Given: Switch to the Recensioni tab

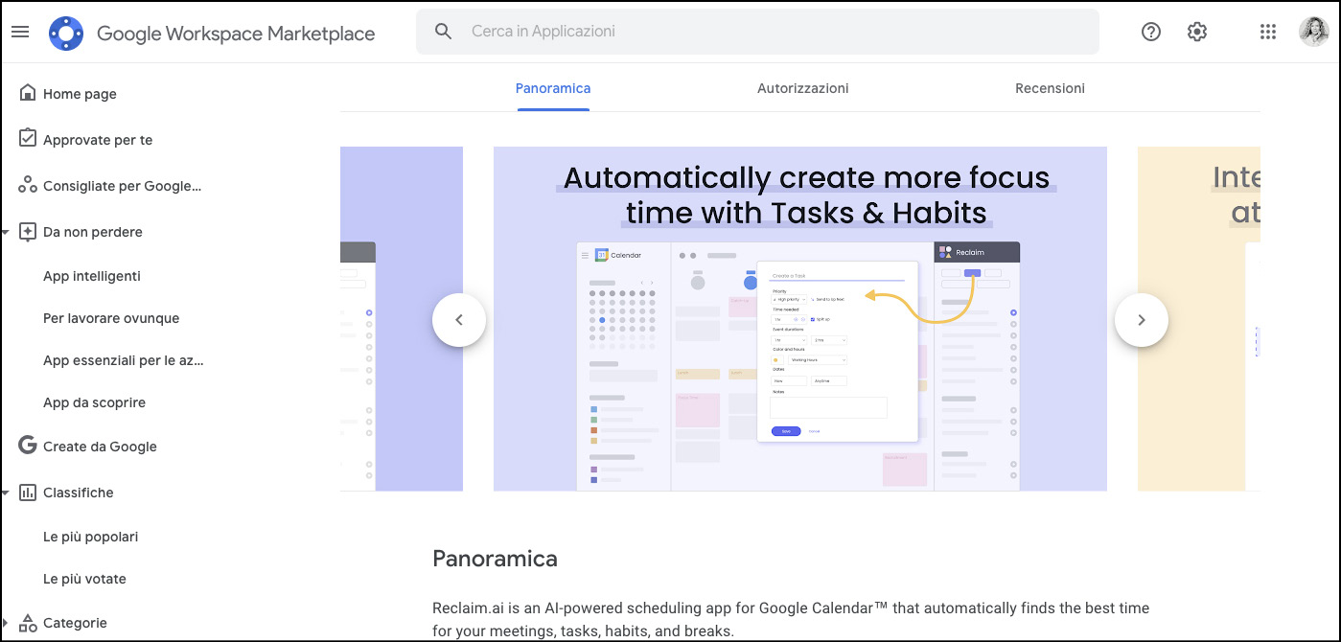Looking at the screenshot, I should 1051,88.
